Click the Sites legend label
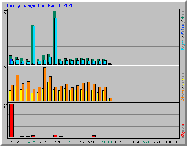This screenshot has height=146, width=187. pyautogui.click(x=183, y=96)
